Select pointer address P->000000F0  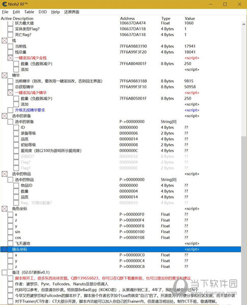coord(132,215)
